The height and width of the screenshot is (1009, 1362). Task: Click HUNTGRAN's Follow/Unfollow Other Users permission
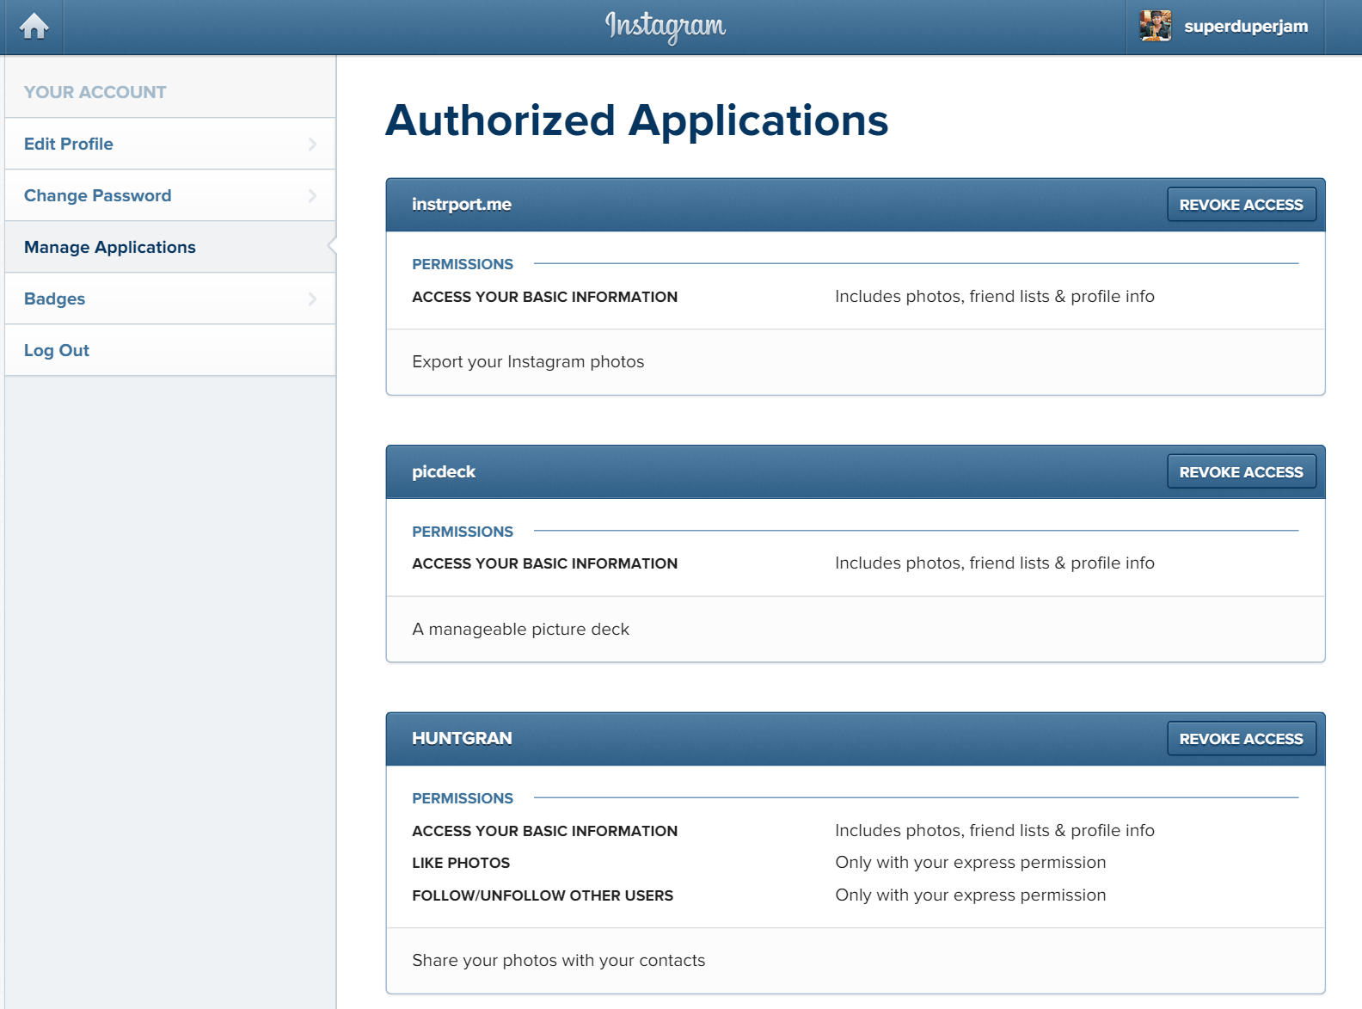(x=543, y=895)
